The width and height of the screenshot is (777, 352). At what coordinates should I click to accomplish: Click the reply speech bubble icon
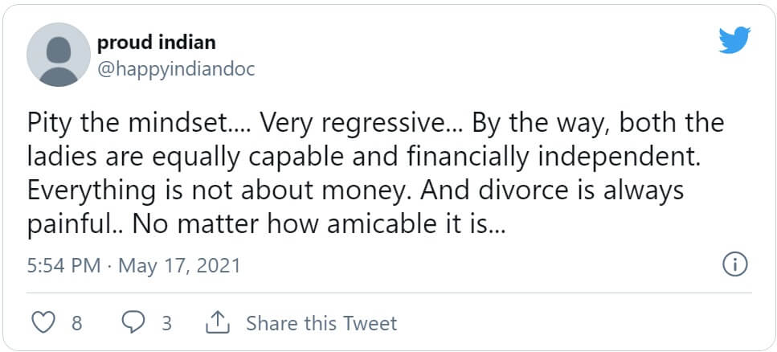[133, 323]
